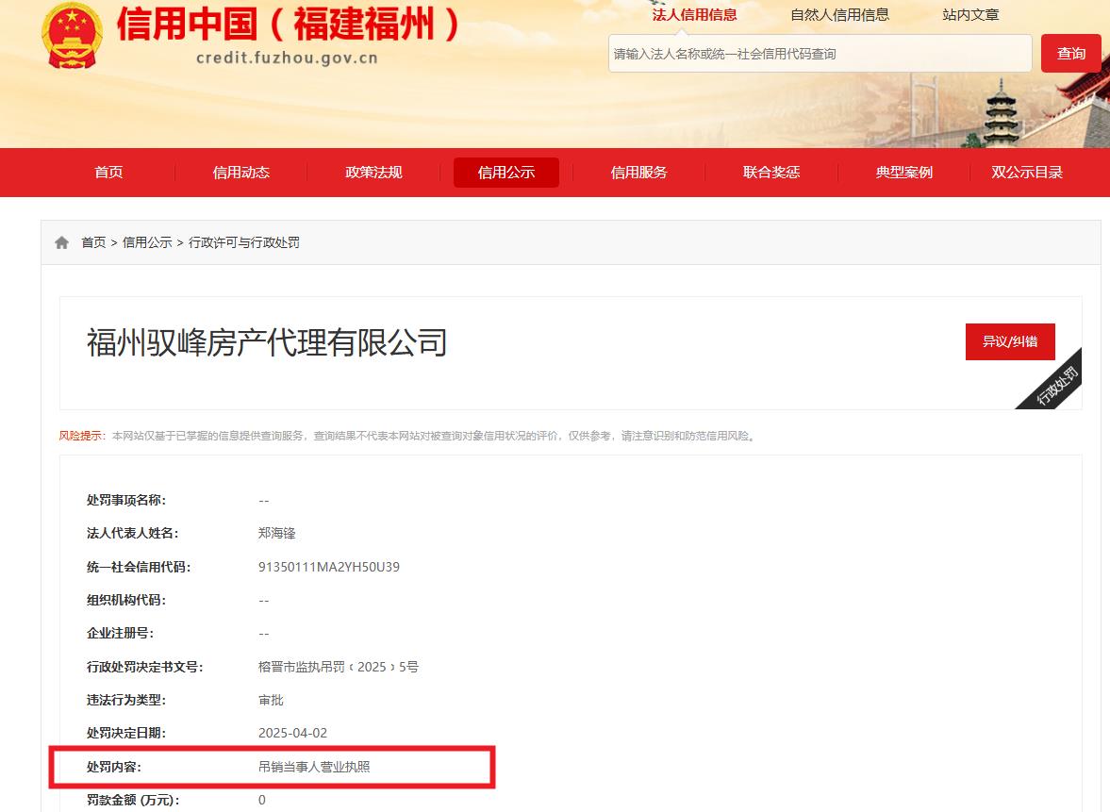Open the 双公示目录 navigation item

pos(1026,173)
